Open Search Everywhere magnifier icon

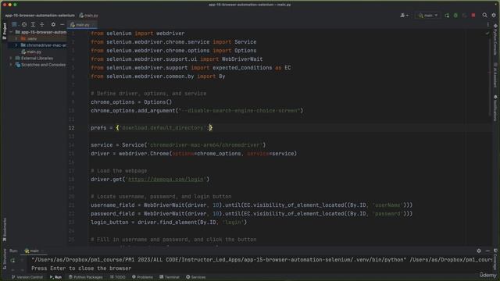tap(484, 16)
